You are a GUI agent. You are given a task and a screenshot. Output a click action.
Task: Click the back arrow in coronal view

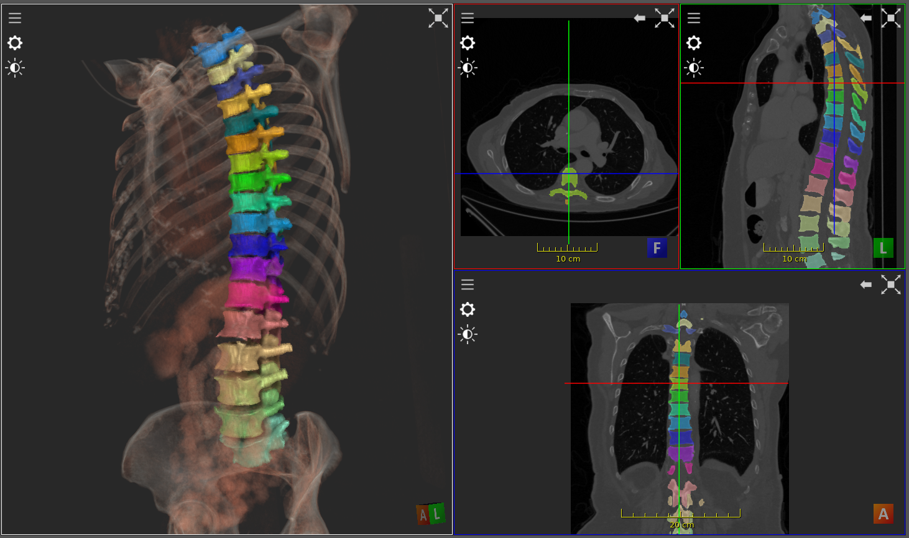tap(866, 285)
